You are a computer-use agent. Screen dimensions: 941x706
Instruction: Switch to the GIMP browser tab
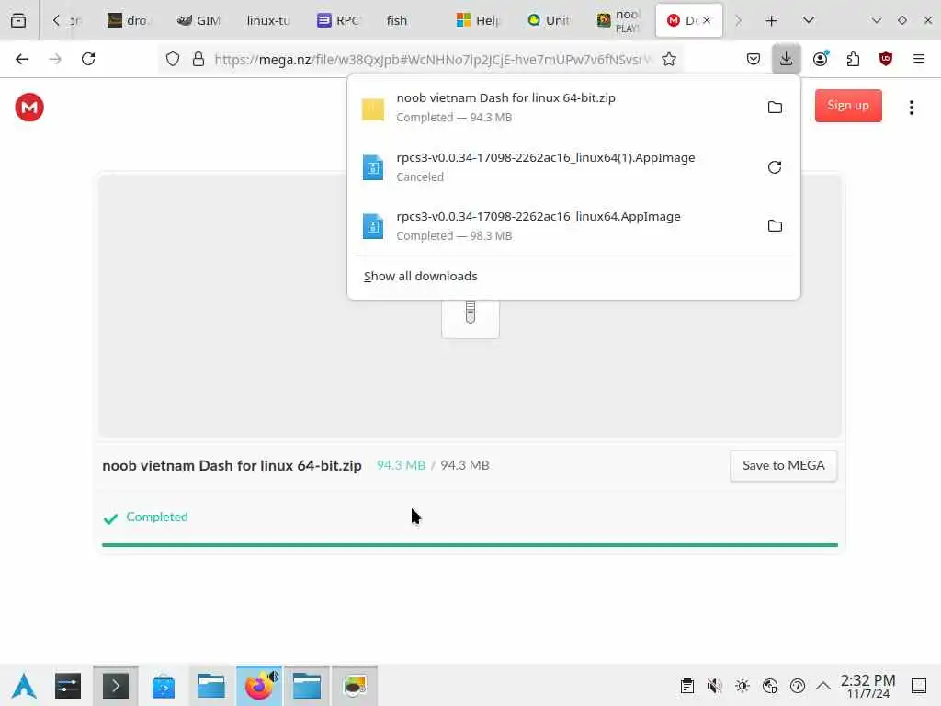pyautogui.click(x=199, y=20)
